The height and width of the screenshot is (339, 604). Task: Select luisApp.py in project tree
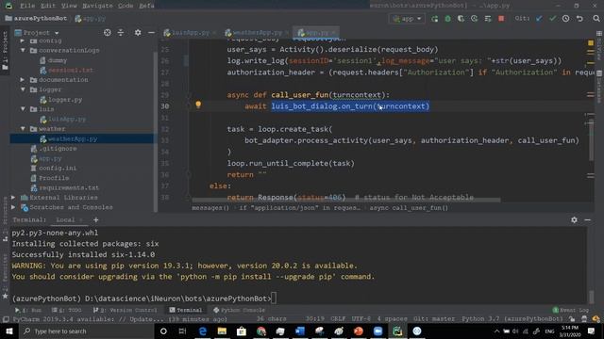click(x=67, y=120)
